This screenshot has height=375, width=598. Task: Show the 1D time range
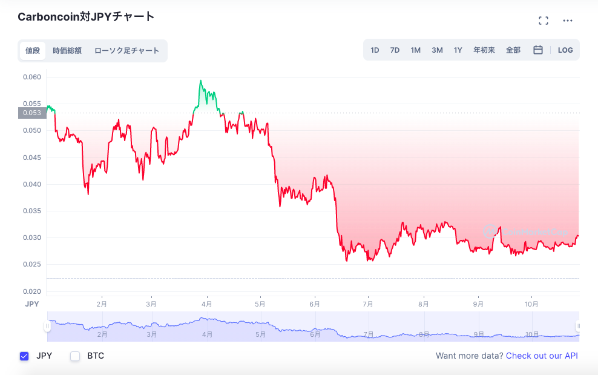coord(375,50)
